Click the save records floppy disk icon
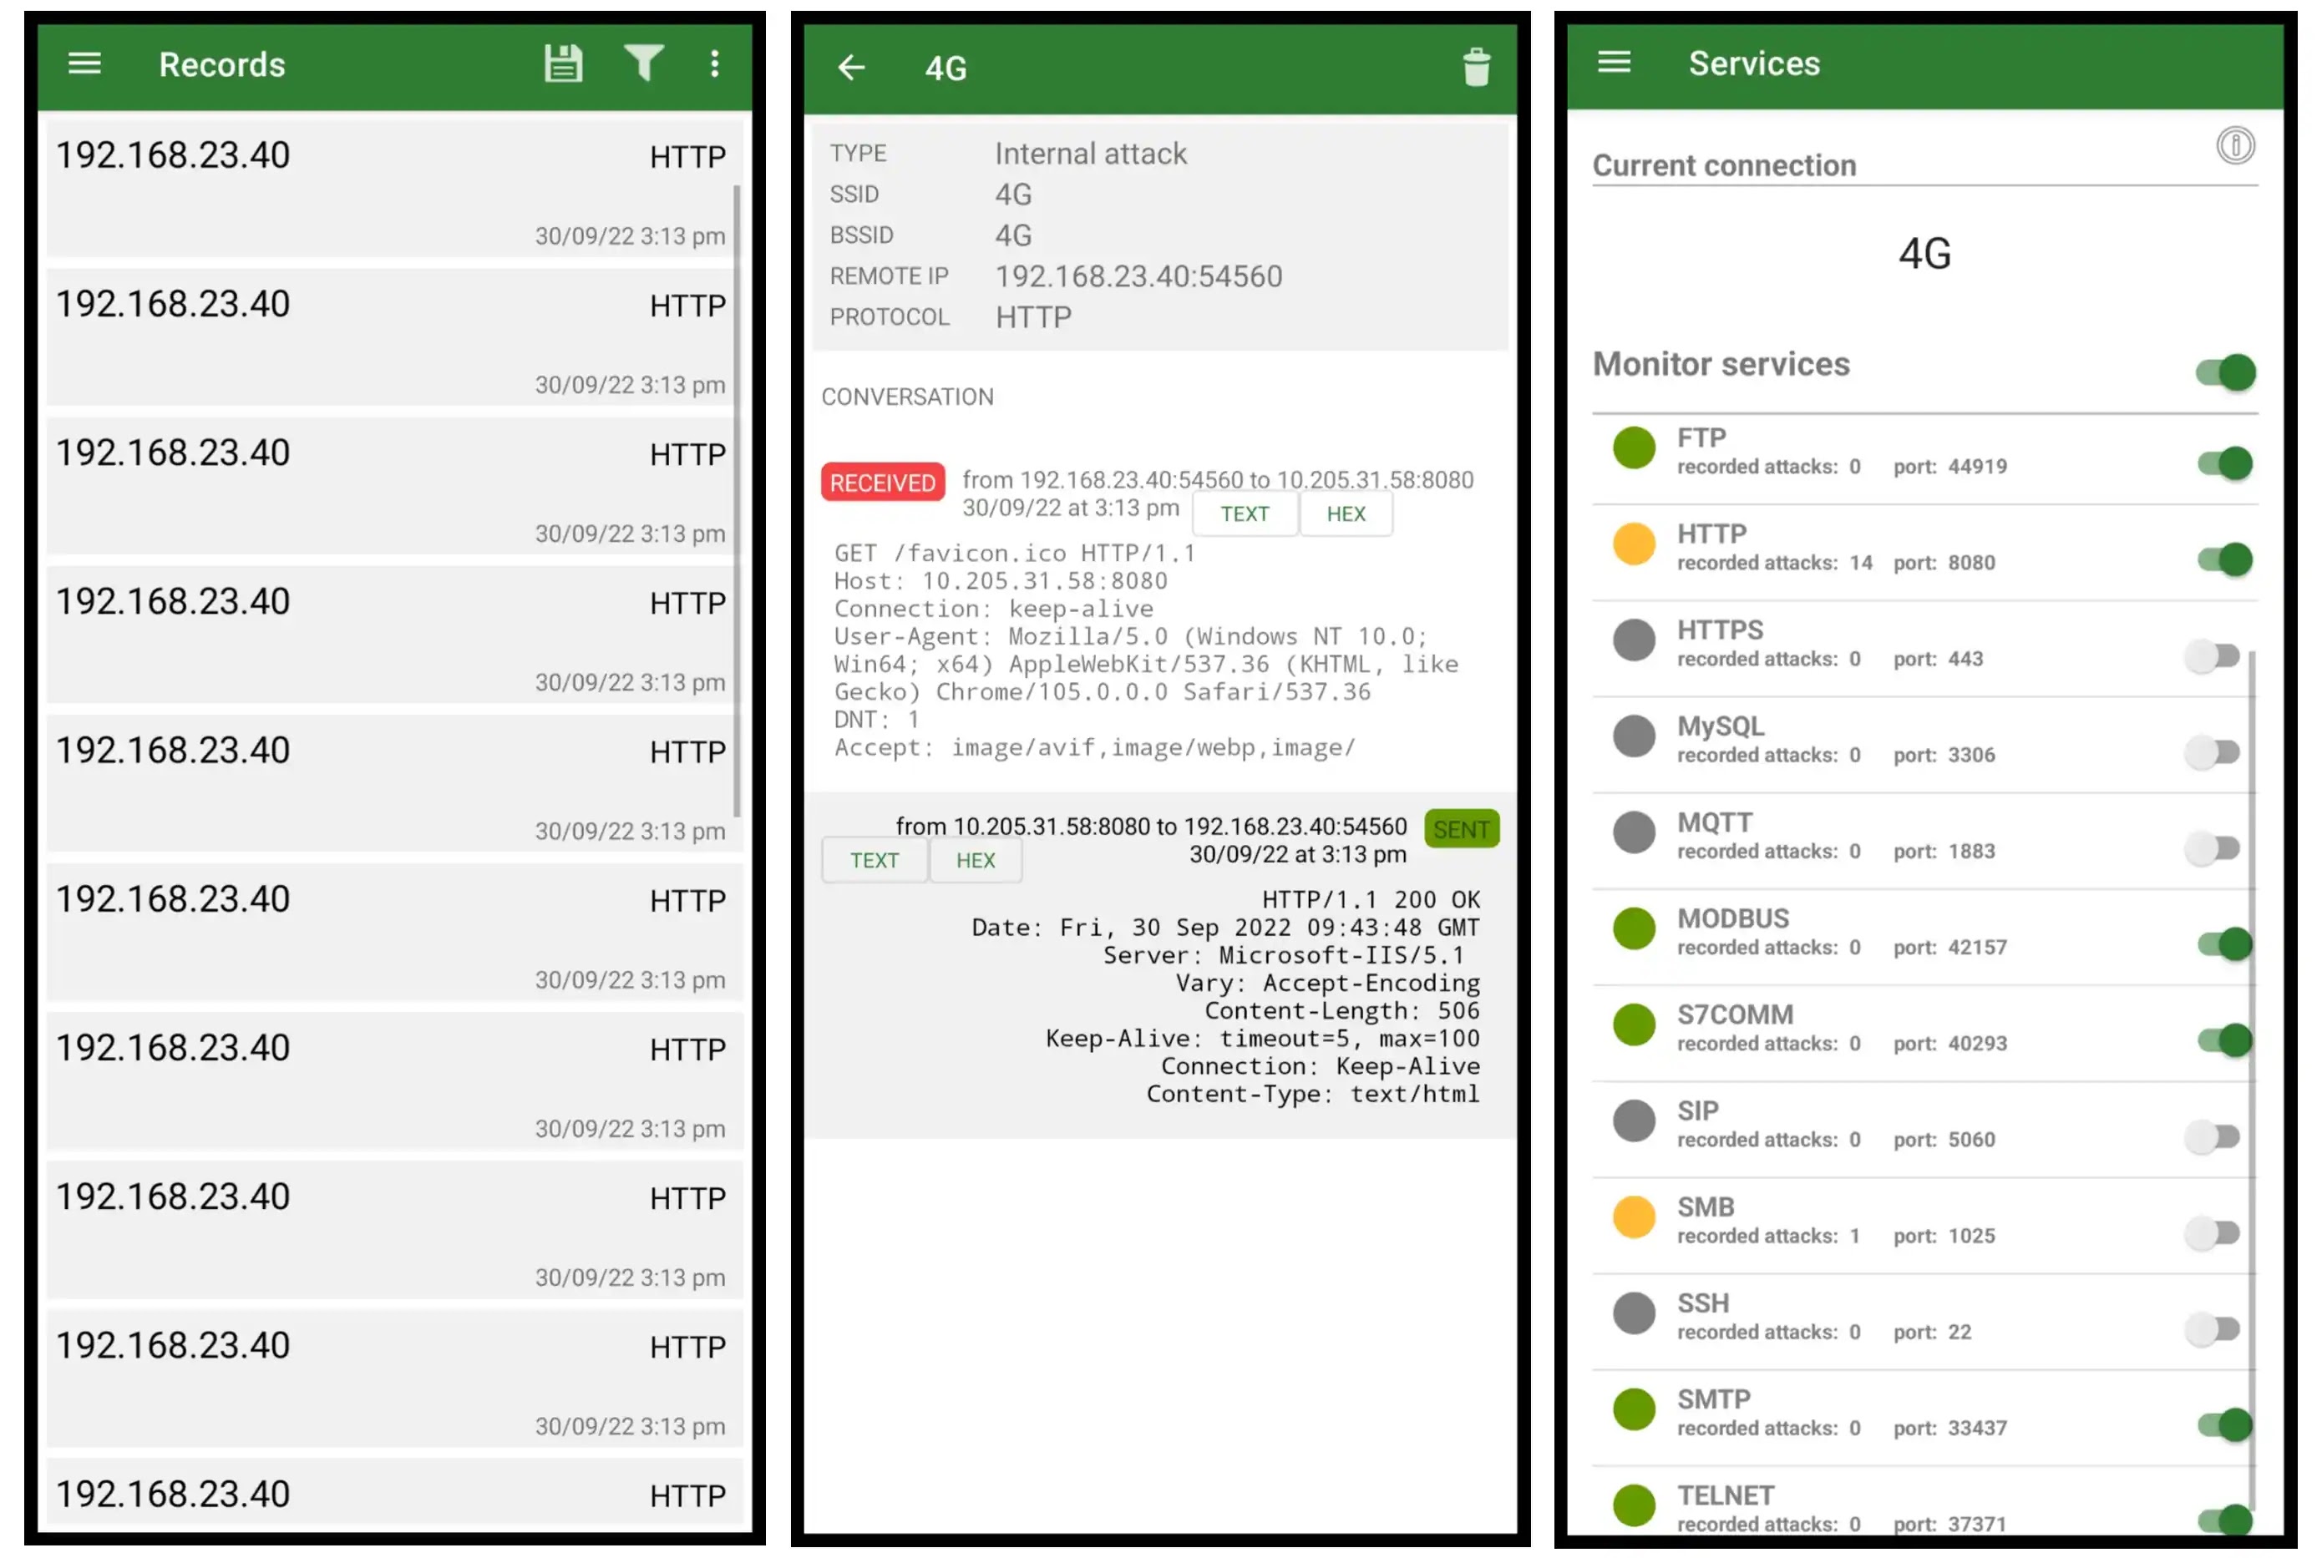The width and height of the screenshot is (2322, 1558). [x=563, y=64]
